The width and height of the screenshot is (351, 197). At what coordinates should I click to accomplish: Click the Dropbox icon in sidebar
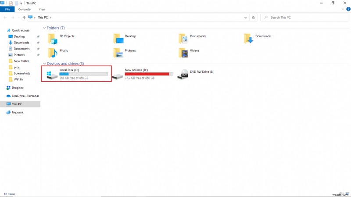8,88
